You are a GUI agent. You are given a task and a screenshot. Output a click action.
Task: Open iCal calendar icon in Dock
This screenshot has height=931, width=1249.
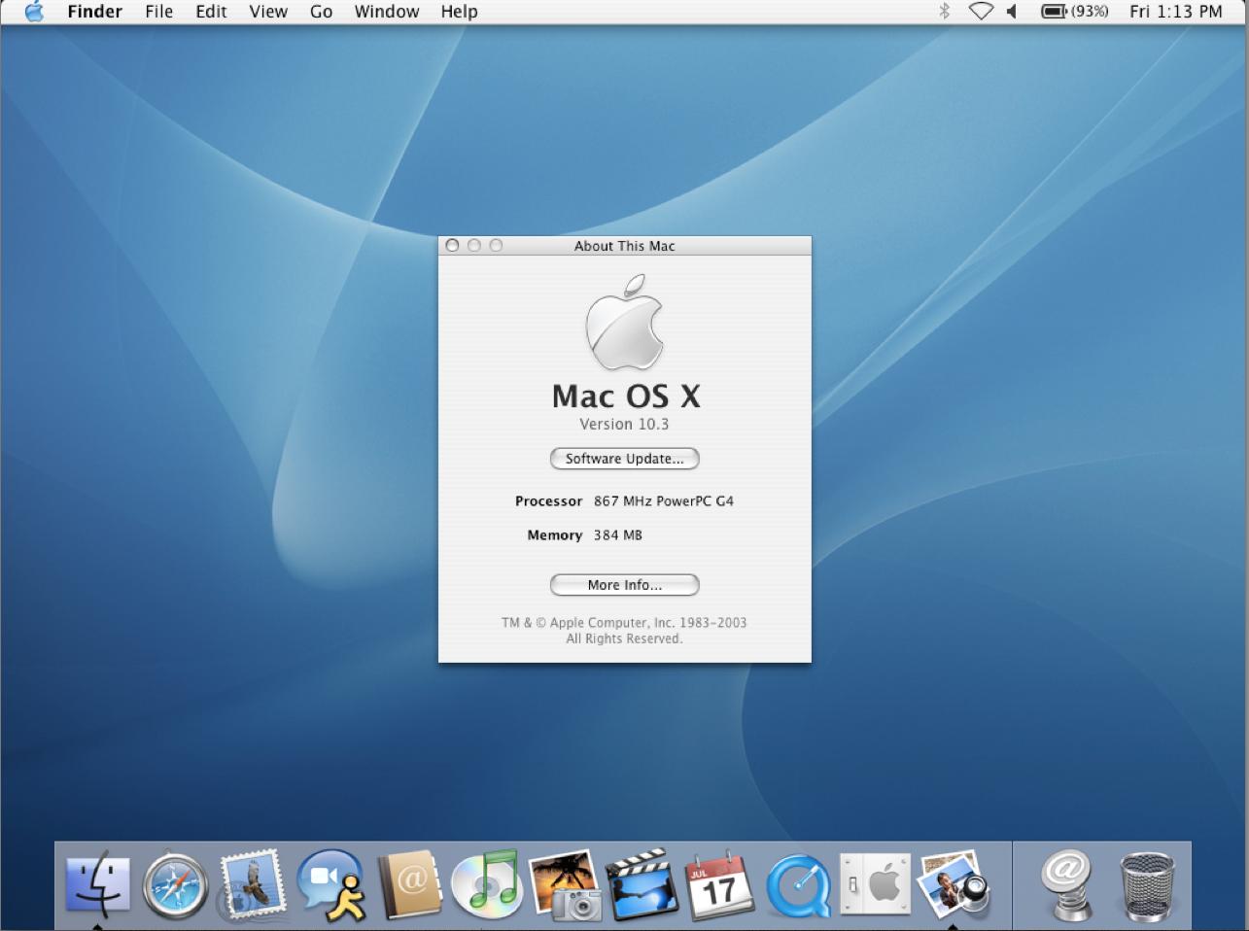[x=719, y=884]
